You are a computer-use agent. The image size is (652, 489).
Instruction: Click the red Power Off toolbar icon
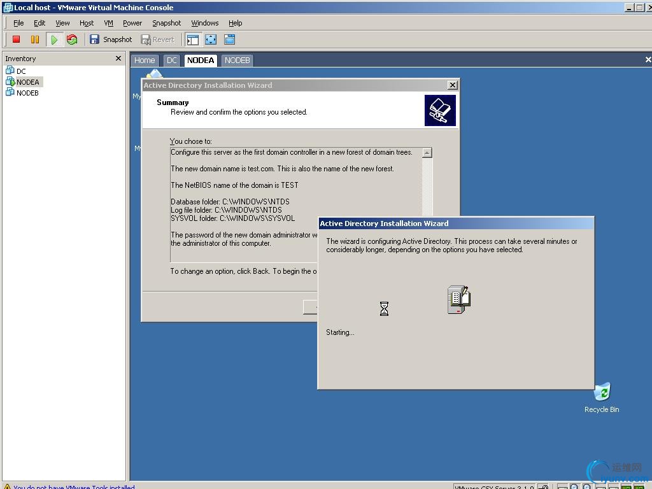pos(16,39)
